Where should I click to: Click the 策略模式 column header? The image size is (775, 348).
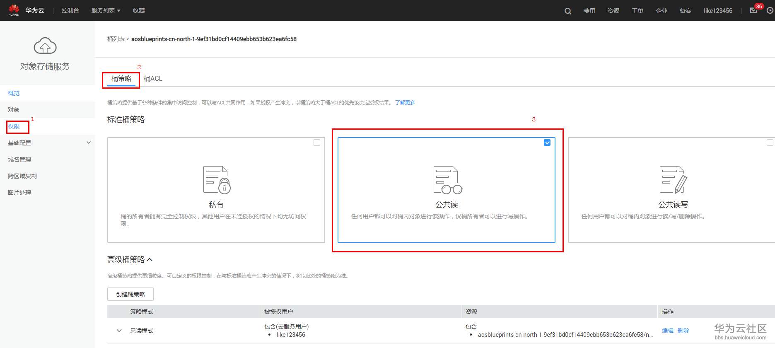[142, 312]
